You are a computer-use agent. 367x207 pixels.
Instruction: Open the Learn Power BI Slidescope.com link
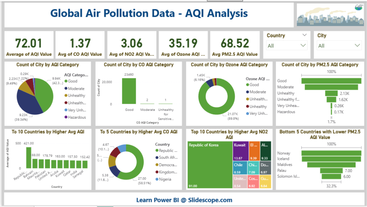point(184,200)
